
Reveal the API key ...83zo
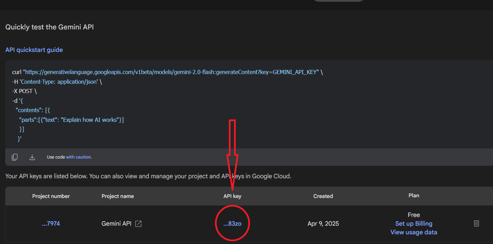(232, 224)
